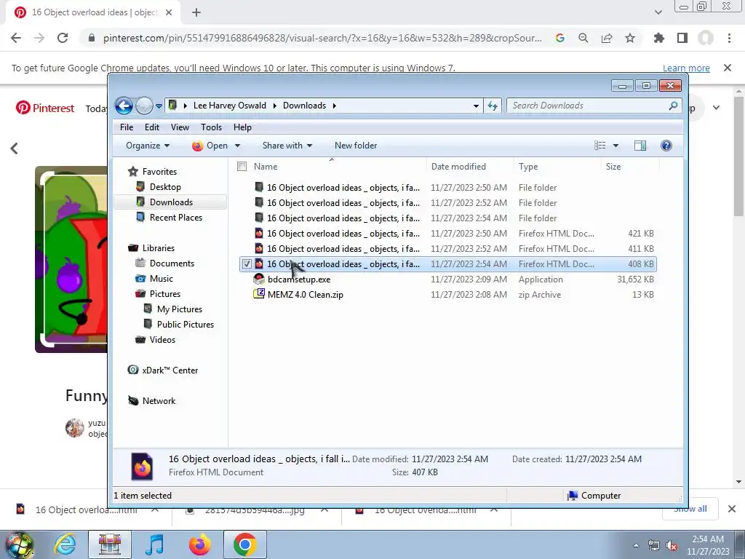
Task: Create a New folder
Action: click(355, 146)
